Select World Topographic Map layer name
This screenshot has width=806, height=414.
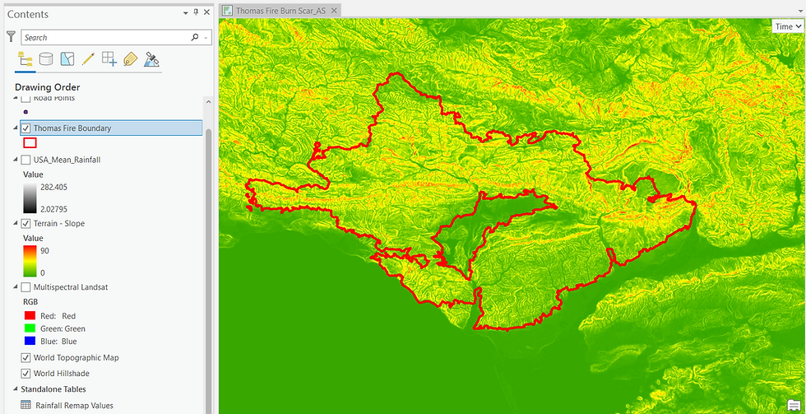(x=76, y=357)
